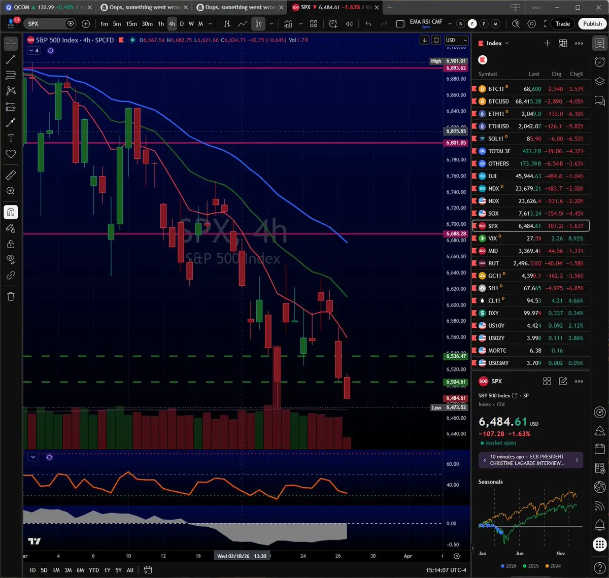The image size is (609, 578).
Task: Click the trash remove objects icon
Action: [x=11, y=296]
